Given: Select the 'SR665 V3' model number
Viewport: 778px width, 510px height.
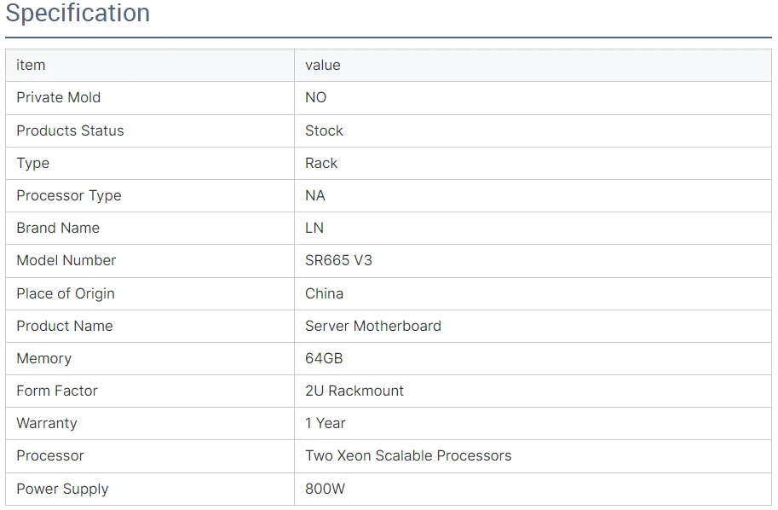Looking at the screenshot, I should [338, 260].
